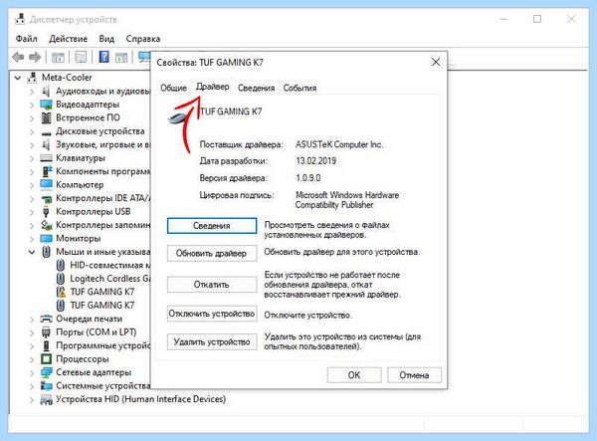The width and height of the screenshot is (597, 441).
Task: Click the HID-совместимая mouse icon
Action: tap(60, 265)
